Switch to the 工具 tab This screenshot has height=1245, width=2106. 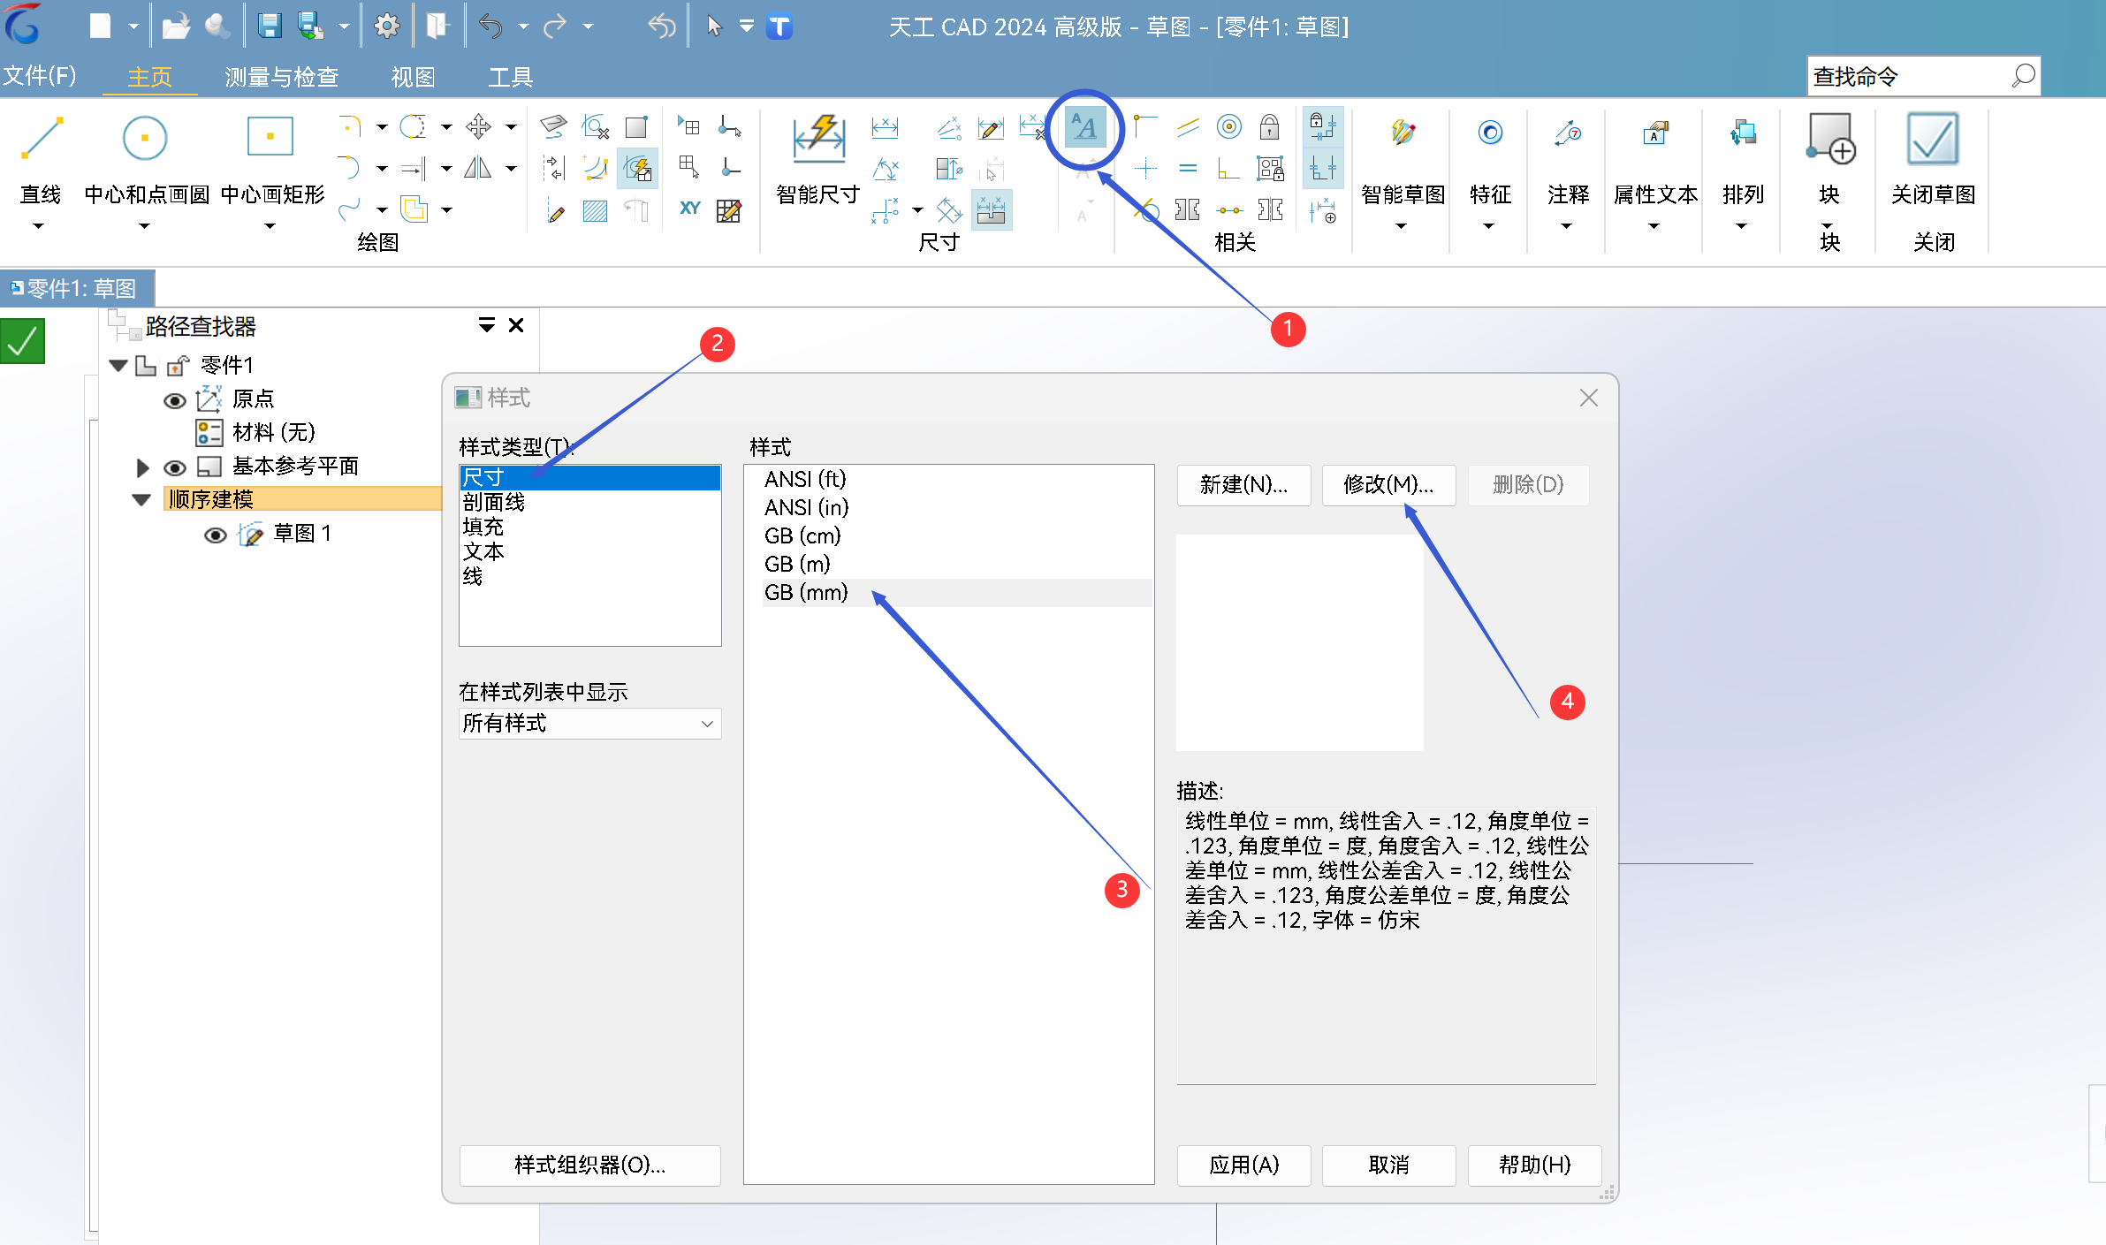point(511,77)
